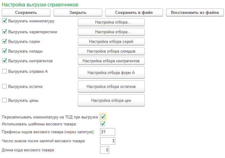
Task: Click the Закрыть button
Action: (78, 13)
